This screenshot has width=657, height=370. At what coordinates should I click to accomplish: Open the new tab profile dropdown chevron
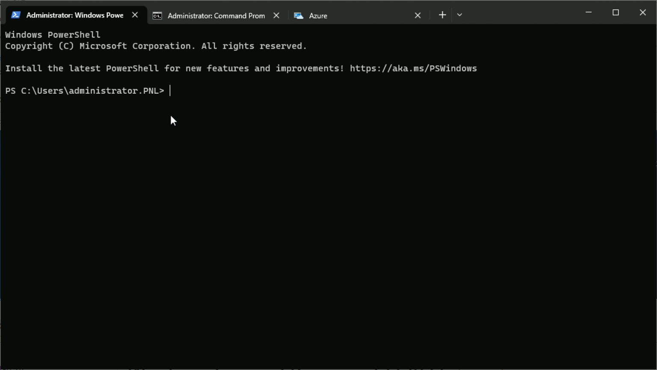click(x=459, y=15)
